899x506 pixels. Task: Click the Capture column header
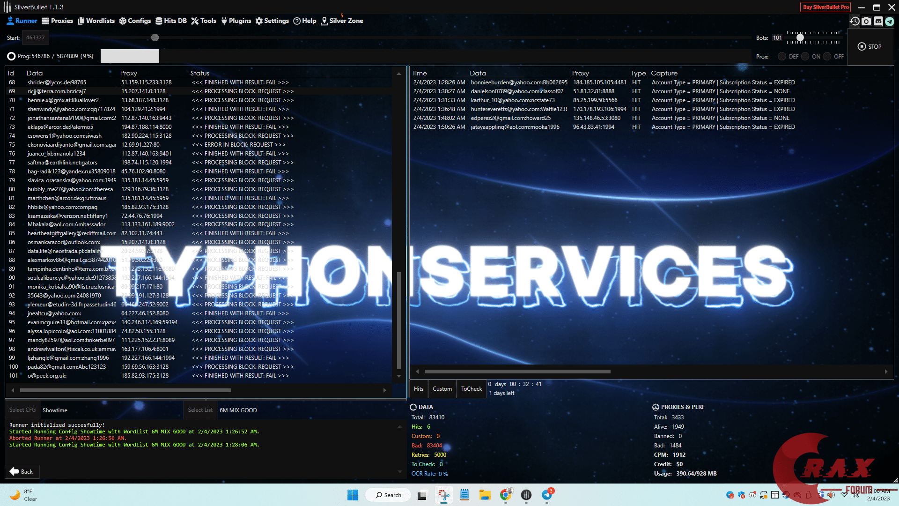(x=664, y=73)
